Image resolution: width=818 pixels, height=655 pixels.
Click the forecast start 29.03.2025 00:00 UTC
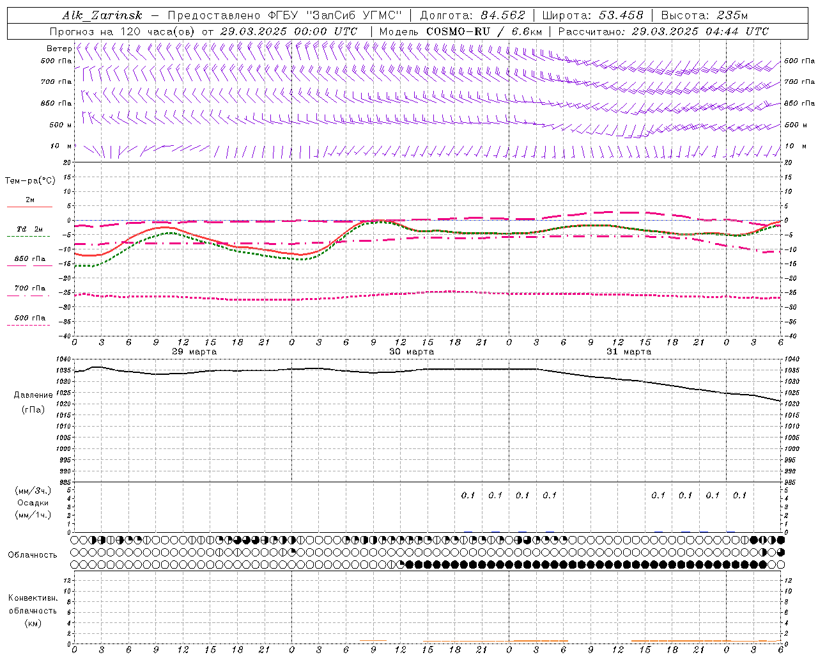coord(289,31)
